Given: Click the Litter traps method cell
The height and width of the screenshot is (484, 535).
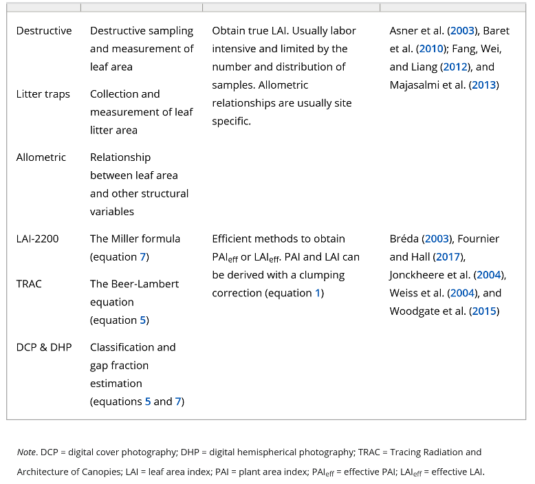Looking at the screenshot, I should point(43,94).
